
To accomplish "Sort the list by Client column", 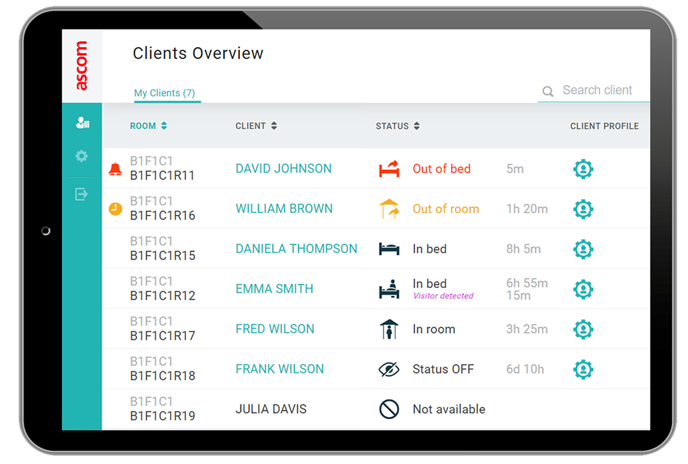I will (256, 126).
